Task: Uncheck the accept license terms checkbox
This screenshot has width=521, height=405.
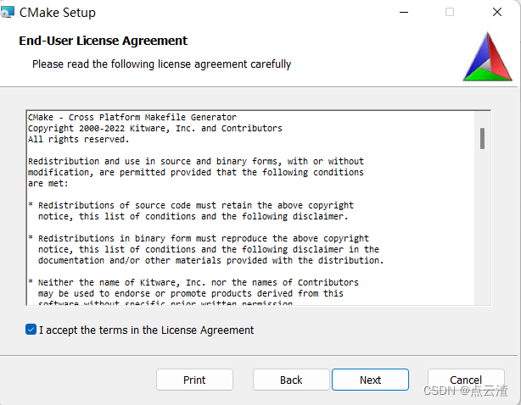Action: (31, 330)
